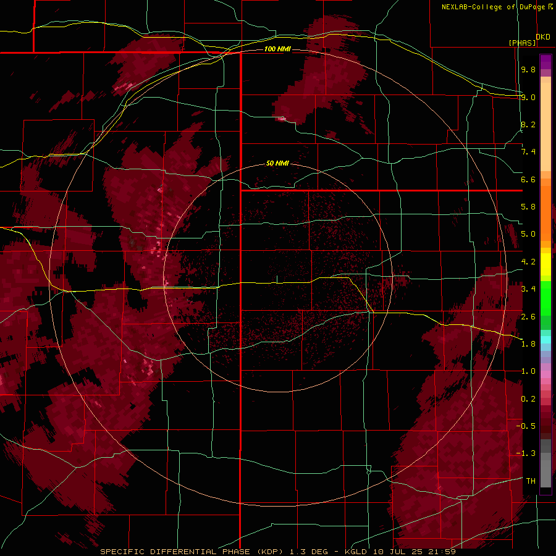The height and width of the screenshot is (556, 556).
Task: Click the 10 JUL 25 date text
Action: click(x=397, y=552)
